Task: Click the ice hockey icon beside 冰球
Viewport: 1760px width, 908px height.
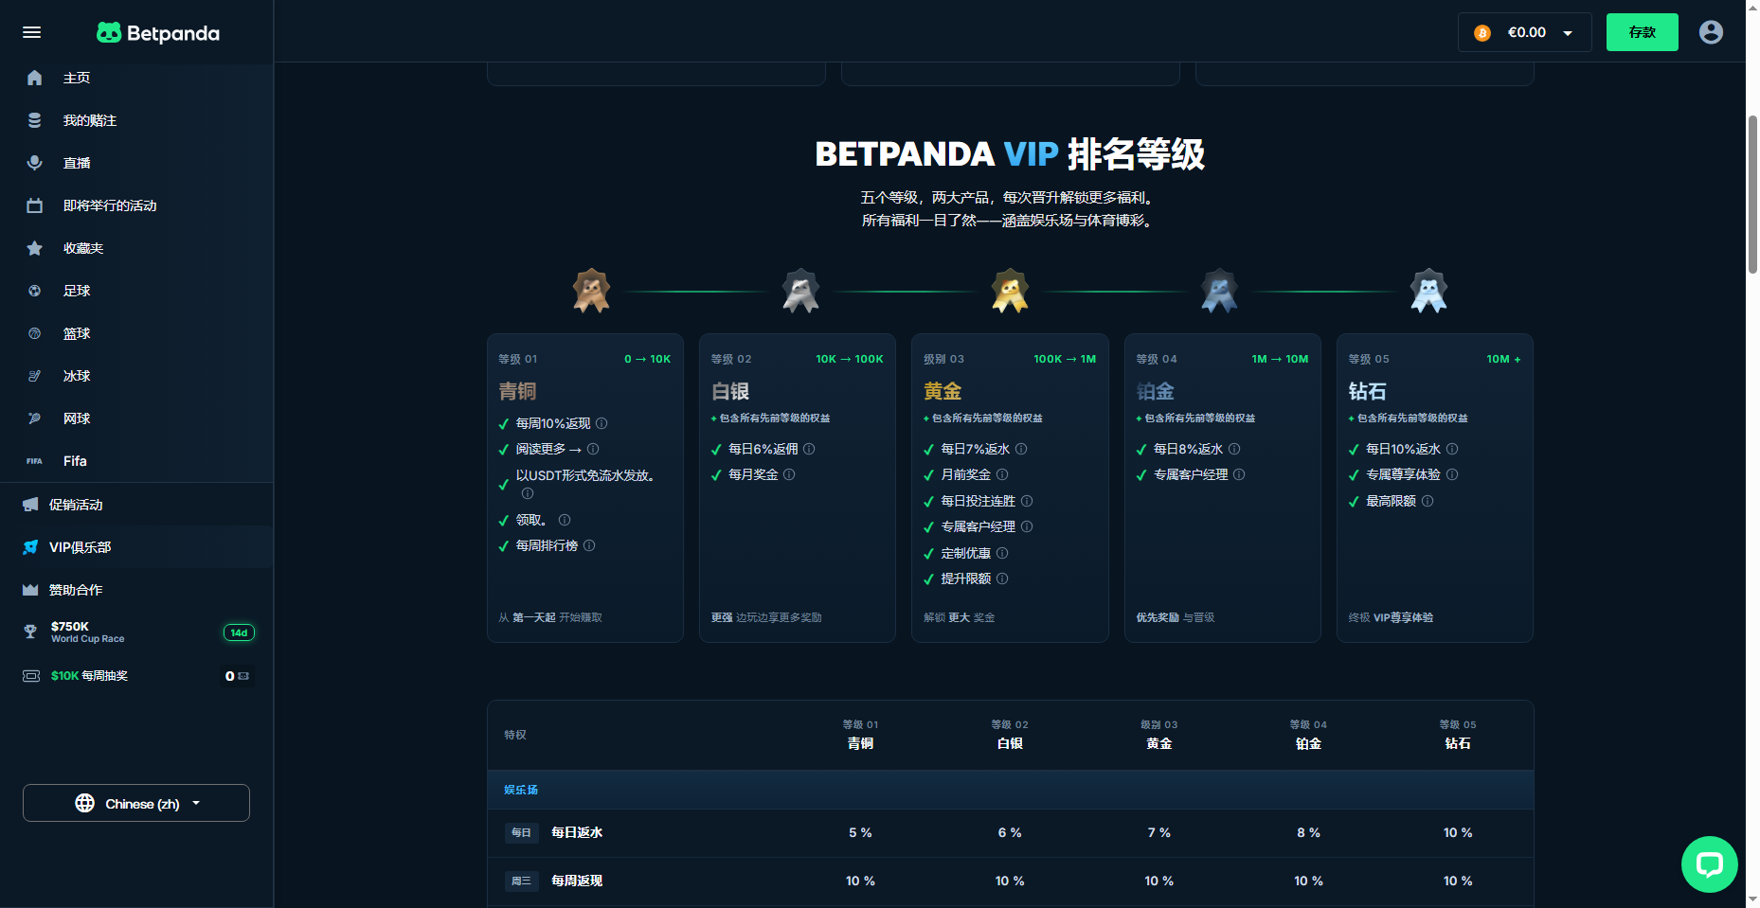Action: 35,376
